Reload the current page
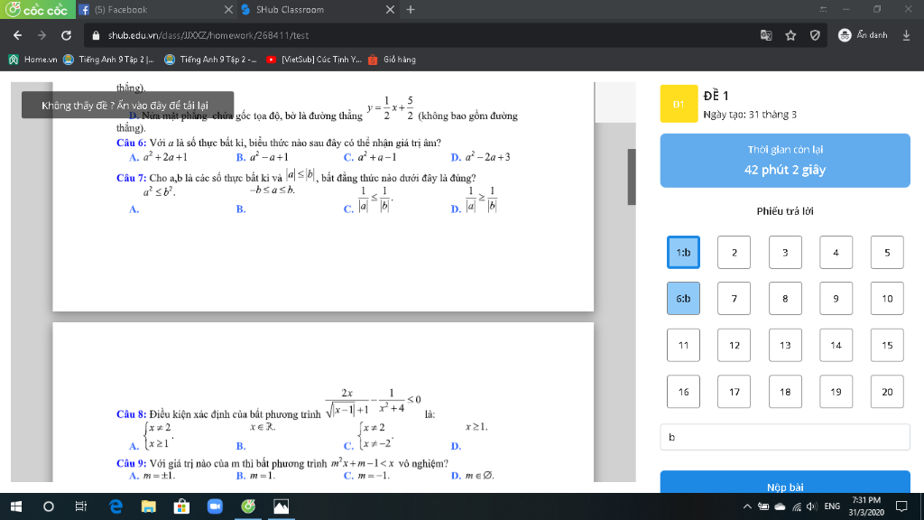924x520 pixels. point(66,35)
